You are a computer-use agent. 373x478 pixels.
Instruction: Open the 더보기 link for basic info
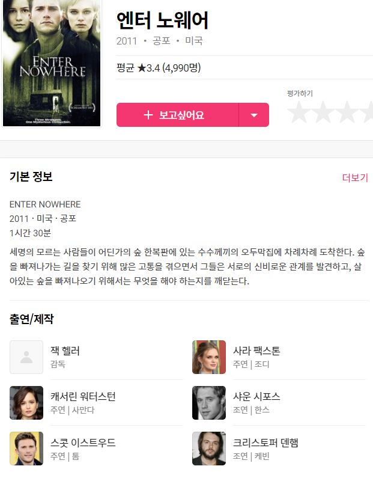(x=356, y=177)
